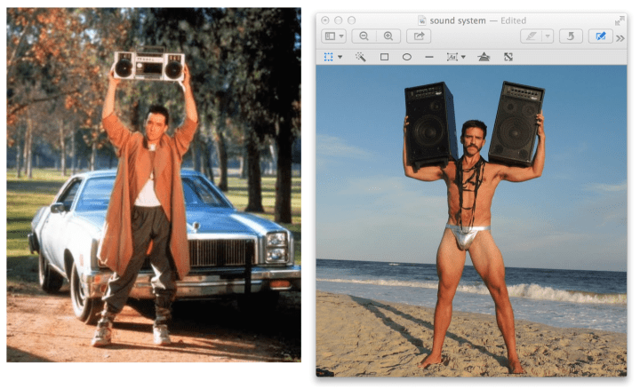Enter full screen using the corner arrows

pos(620,20)
